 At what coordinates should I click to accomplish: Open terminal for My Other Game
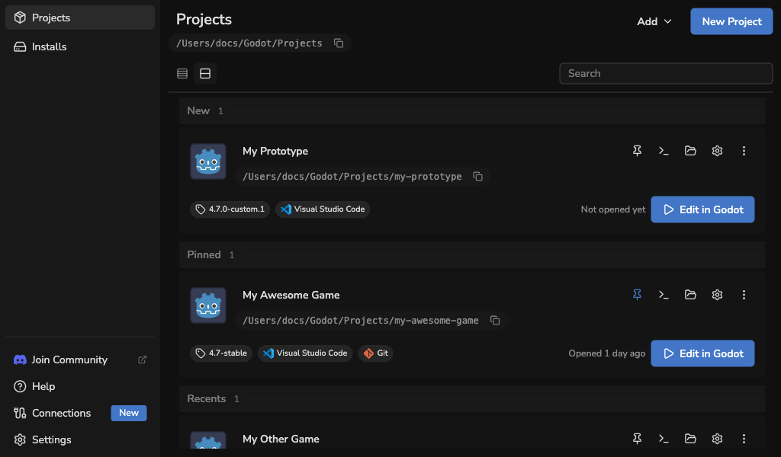tap(664, 439)
